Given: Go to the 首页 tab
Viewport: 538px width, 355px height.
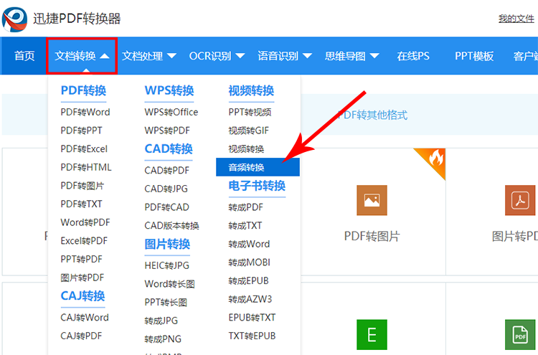Looking at the screenshot, I should point(24,56).
